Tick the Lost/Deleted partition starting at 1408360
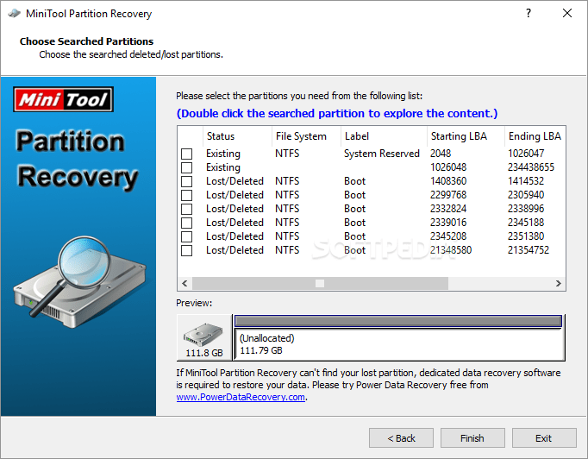588x459 pixels. point(186,181)
